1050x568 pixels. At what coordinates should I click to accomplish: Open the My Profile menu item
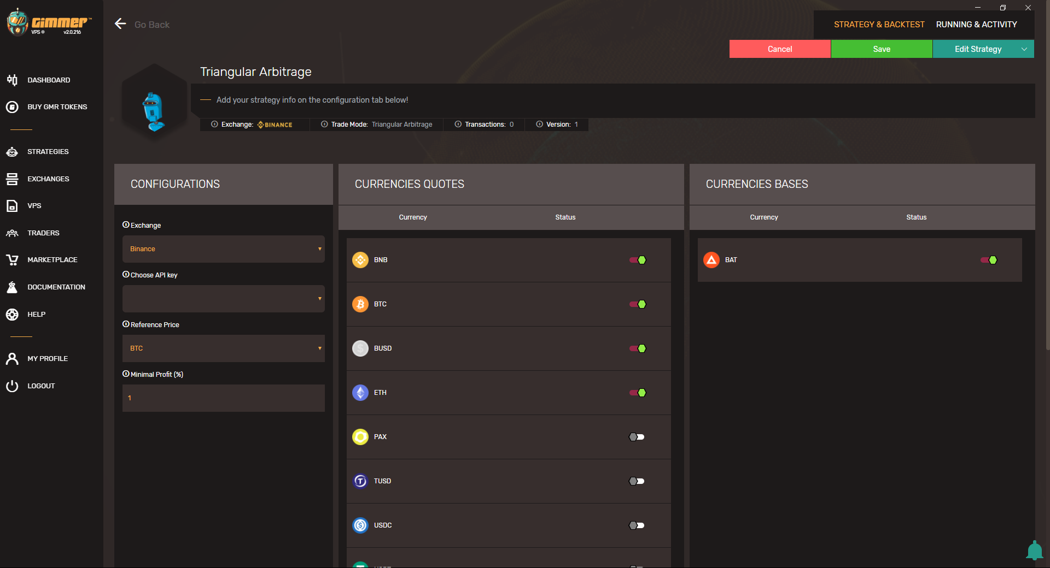click(48, 359)
